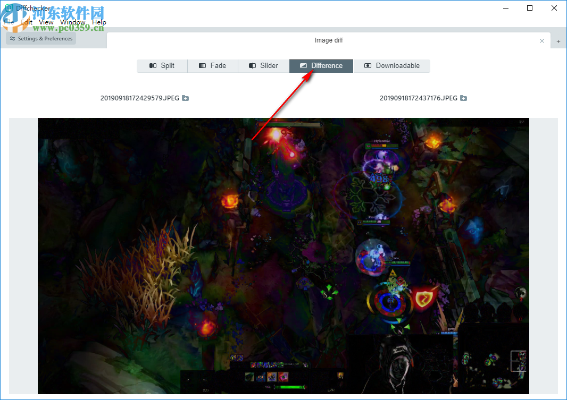Image resolution: width=567 pixels, height=400 pixels.
Task: Close the Diffchecker window
Action: coord(554,8)
